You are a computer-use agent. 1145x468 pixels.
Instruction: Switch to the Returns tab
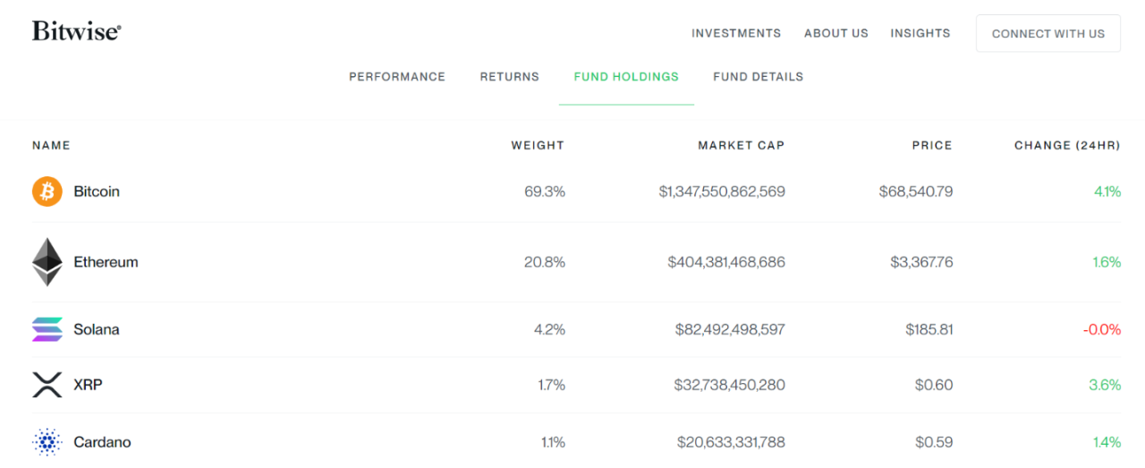[x=509, y=77]
